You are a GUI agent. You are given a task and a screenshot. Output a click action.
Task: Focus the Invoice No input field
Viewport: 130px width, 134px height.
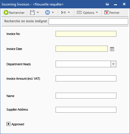click(x=86, y=34)
